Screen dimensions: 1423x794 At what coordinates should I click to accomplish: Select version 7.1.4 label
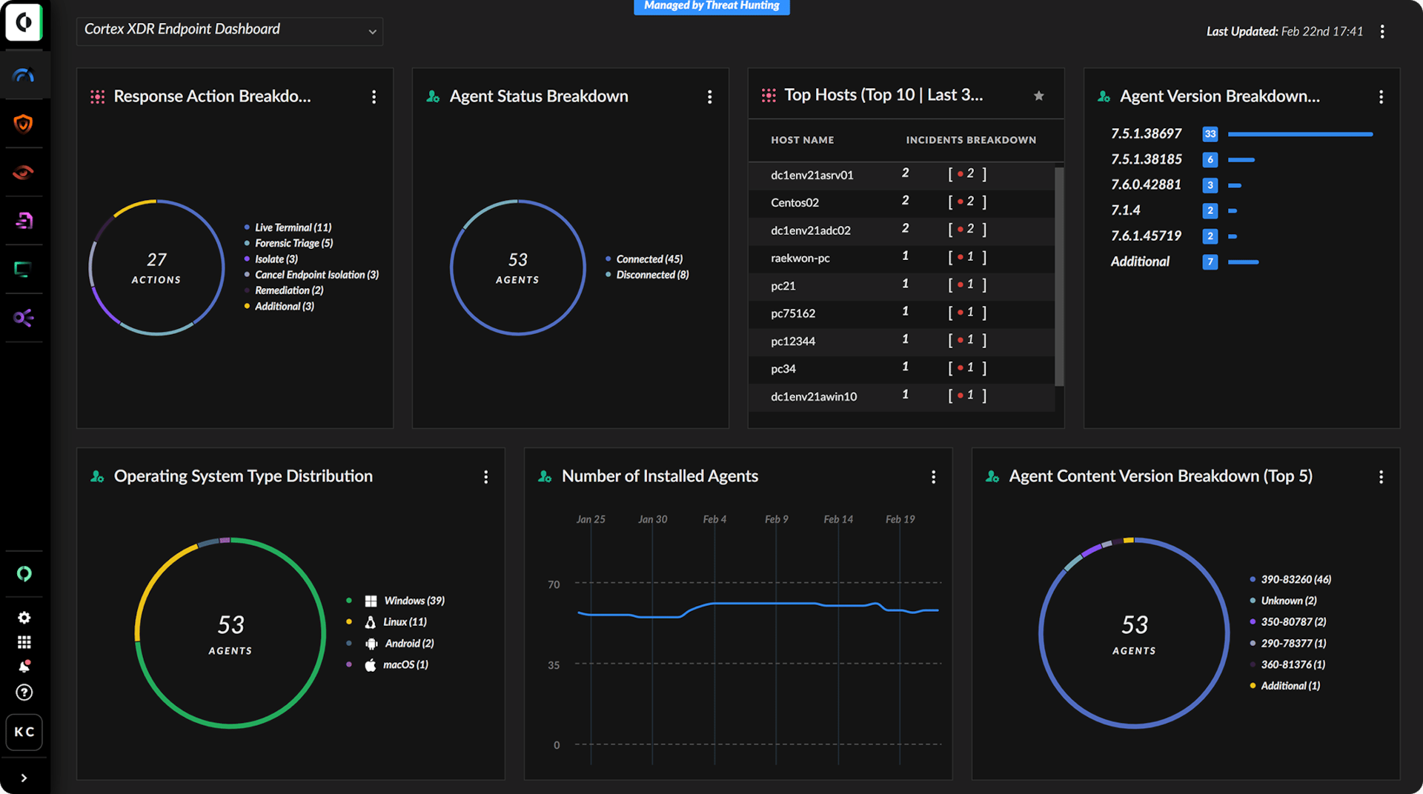(1125, 210)
